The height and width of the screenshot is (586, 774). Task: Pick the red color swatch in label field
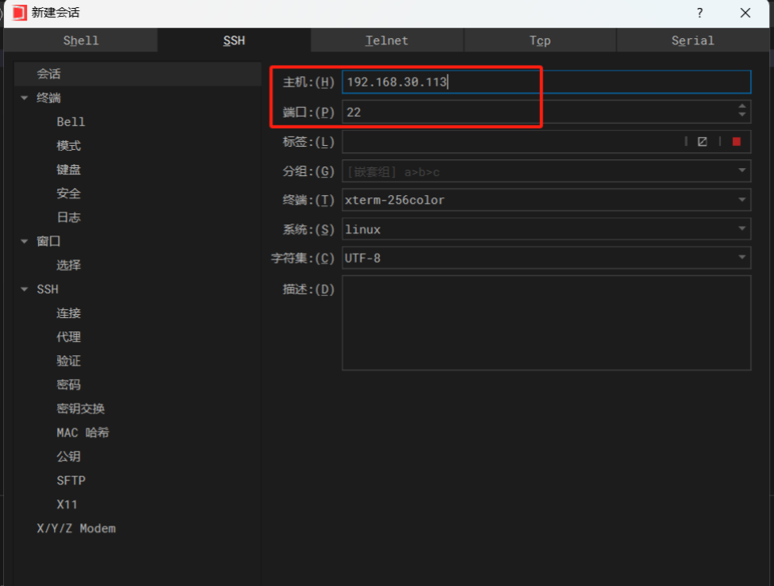coord(737,142)
